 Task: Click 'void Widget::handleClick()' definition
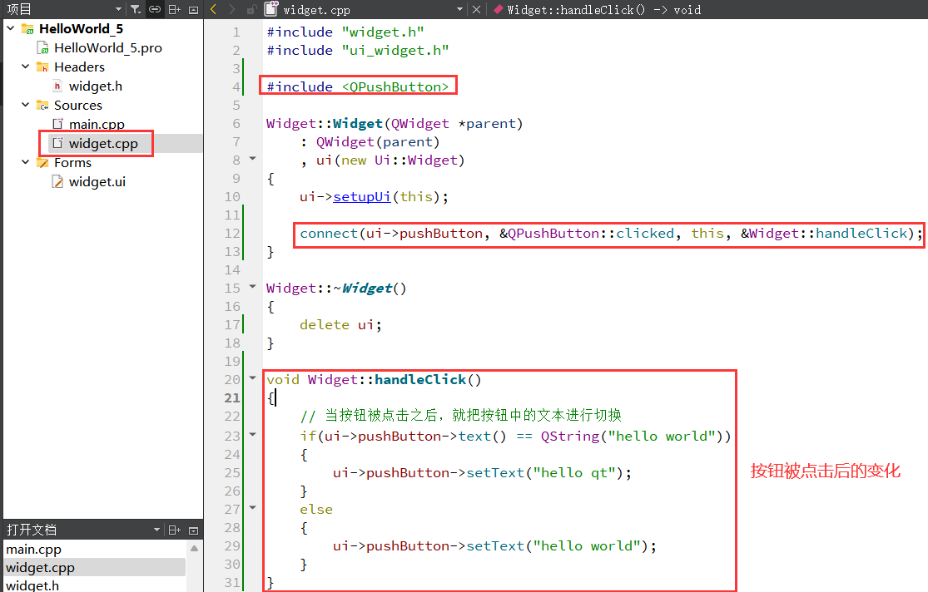pos(374,379)
